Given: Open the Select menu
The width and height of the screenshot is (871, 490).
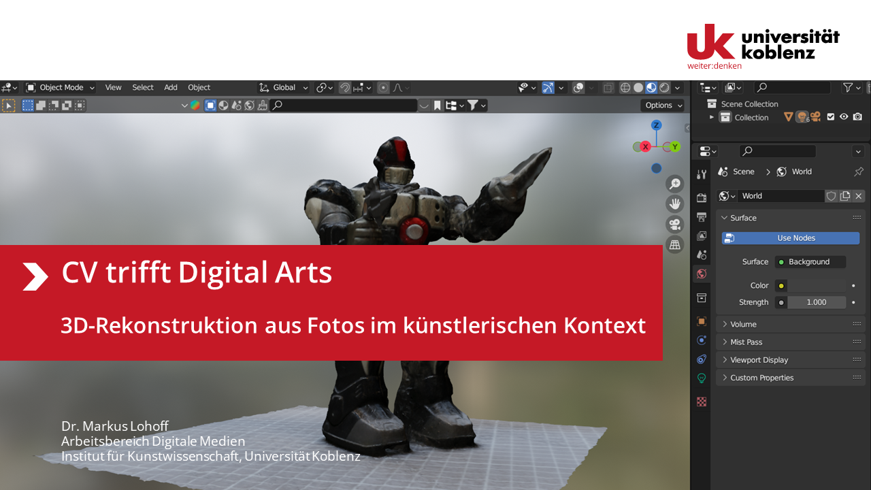Looking at the screenshot, I should point(143,88).
